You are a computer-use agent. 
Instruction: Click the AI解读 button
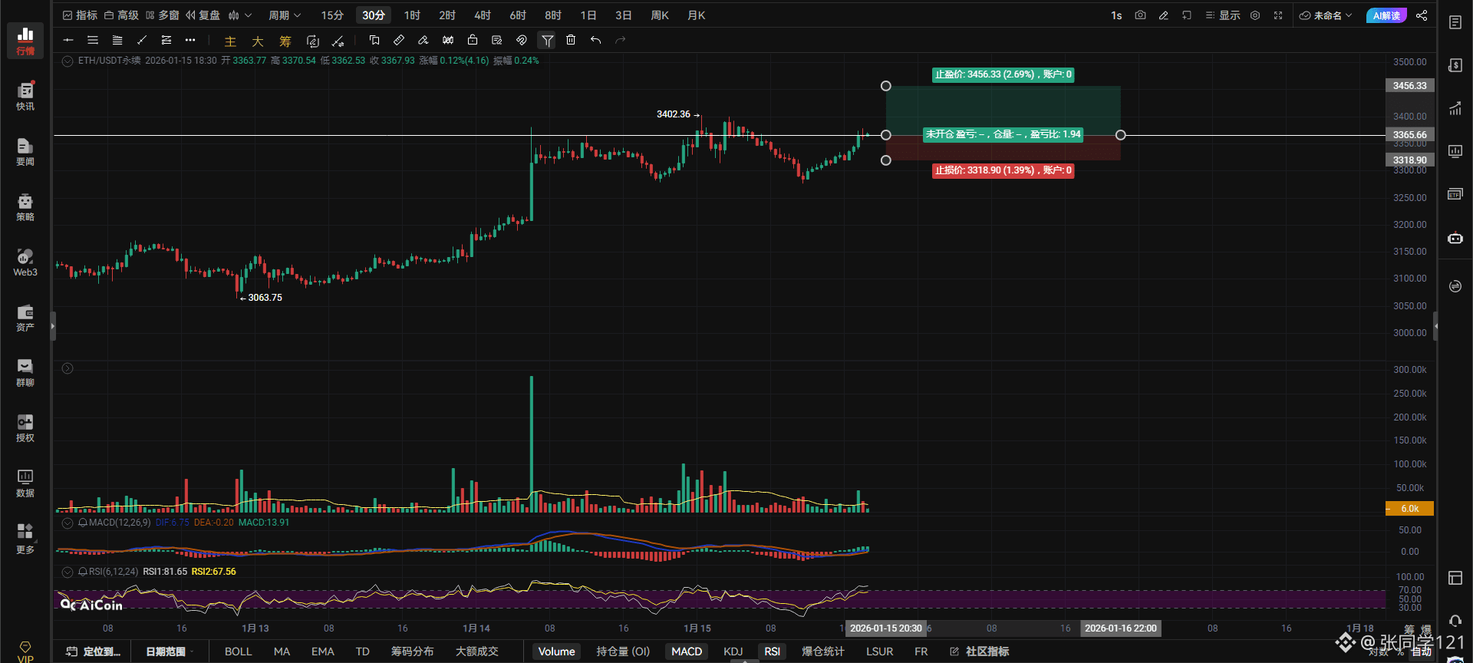click(1386, 15)
